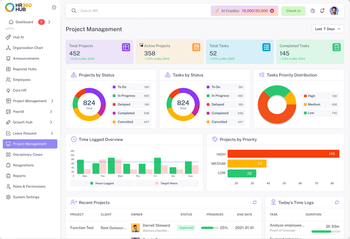This screenshot has height=239, width=350.
Task: Expand the Payroll submenu chevron
Action: pos(51,112)
